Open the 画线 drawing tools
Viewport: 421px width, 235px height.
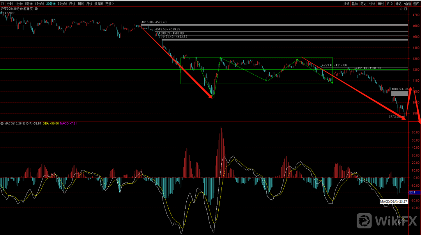pos(381,4)
